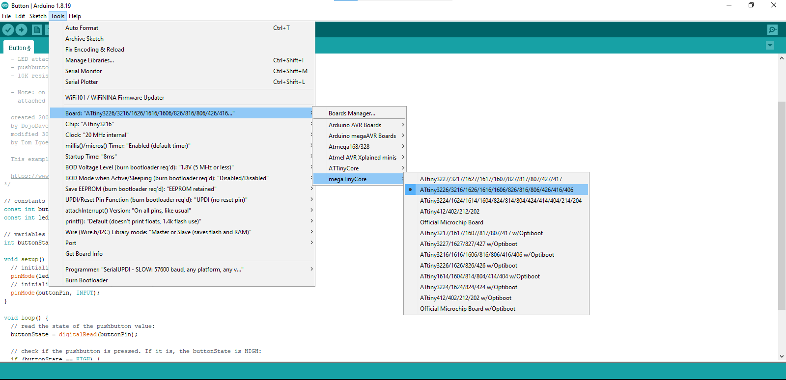Expand the Startup Time "8ms" submenu

tap(182, 157)
